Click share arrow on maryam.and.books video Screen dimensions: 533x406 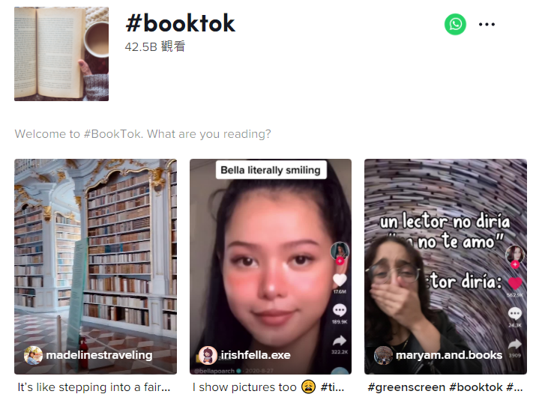click(515, 344)
